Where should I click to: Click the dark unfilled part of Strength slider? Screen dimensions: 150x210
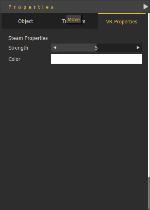[x=116, y=48]
